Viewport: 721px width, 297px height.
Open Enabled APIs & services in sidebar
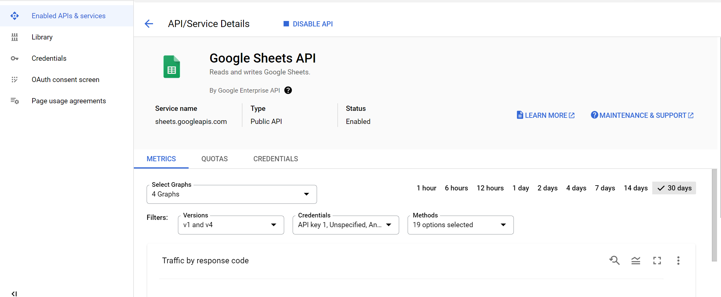pyautogui.click(x=67, y=16)
